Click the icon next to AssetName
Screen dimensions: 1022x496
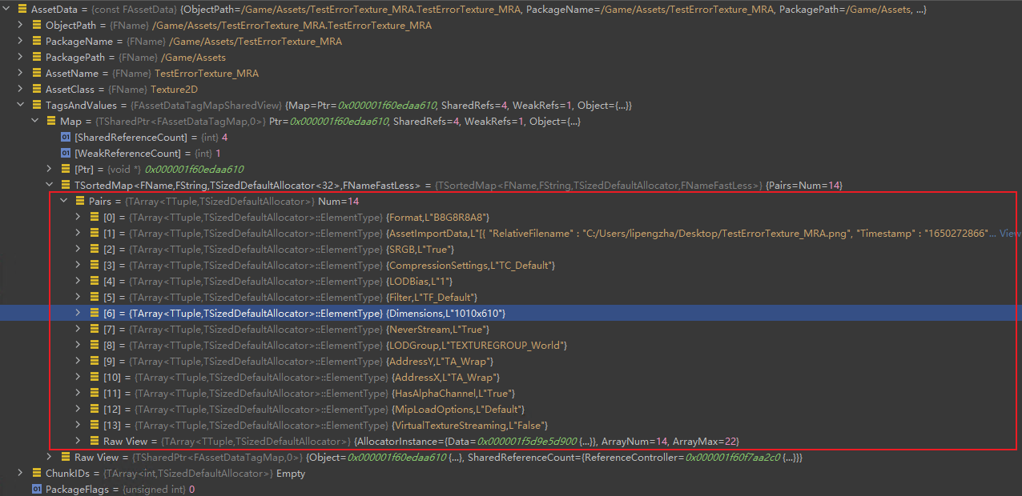[37, 73]
